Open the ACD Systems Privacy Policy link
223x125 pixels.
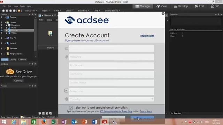tap(116, 111)
